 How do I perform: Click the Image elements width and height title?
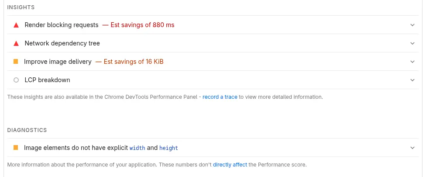pyautogui.click(x=101, y=148)
